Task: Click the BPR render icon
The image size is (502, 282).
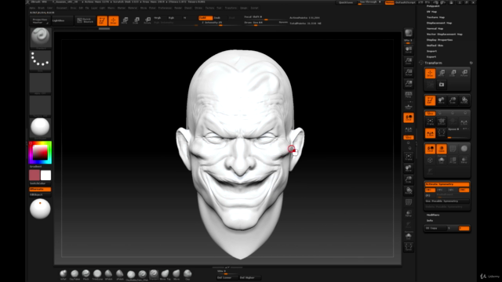Action: (x=409, y=33)
